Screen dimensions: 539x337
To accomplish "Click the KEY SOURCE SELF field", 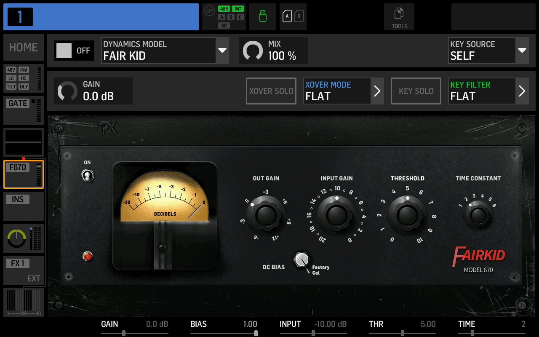I will coord(482,51).
